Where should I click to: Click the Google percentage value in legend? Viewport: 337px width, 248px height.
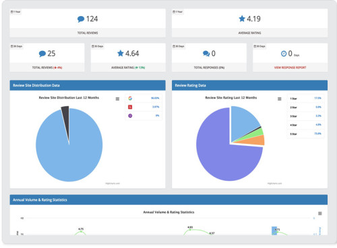tap(155, 98)
